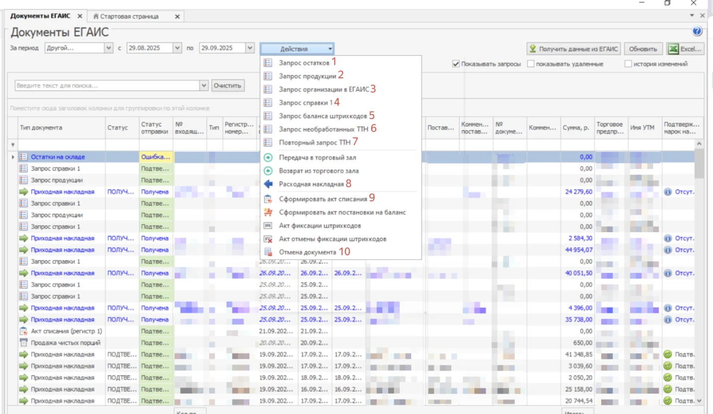Open the end date 29.09.2025 dropdown
The width and height of the screenshot is (713, 414).
click(x=250, y=48)
